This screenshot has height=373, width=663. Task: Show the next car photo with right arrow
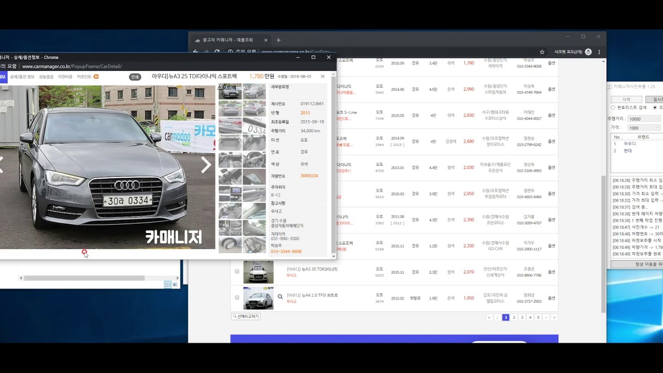[x=206, y=165]
